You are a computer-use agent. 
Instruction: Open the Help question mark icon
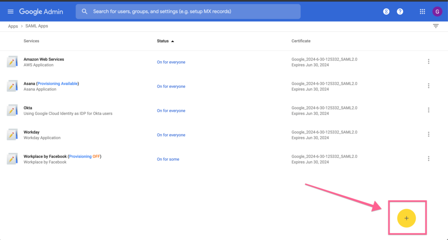click(400, 11)
